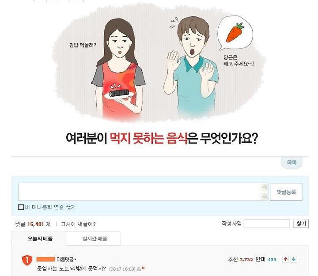Screen dimensions: 318x276
Task: Focus the 작성자명 author name field
Action: click(267, 223)
